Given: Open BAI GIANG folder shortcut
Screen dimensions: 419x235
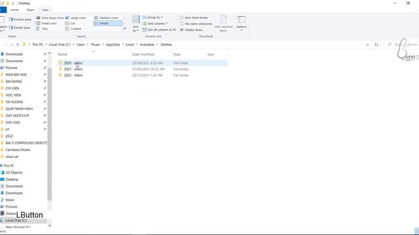Looking at the screenshot, I should pyautogui.click(x=14, y=82).
